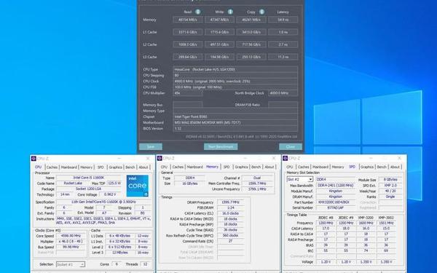Open Caches tab in the Processor window

(52, 167)
